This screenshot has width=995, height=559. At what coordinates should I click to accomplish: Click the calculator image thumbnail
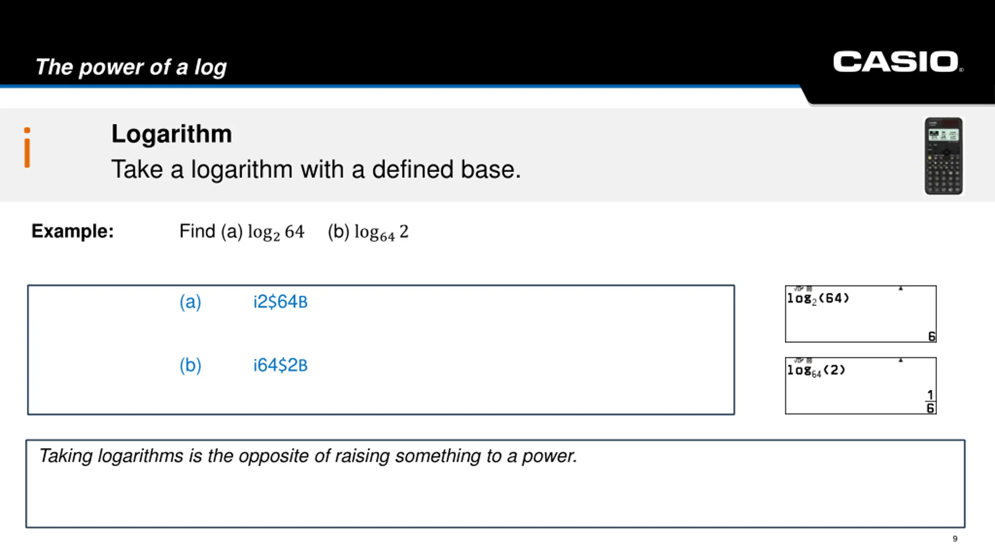[x=944, y=156]
